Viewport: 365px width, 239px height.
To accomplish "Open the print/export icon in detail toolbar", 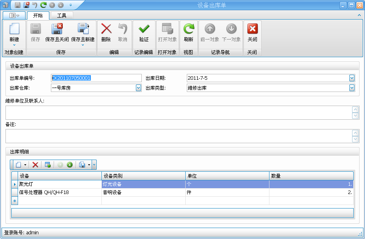I will click(x=82, y=165).
